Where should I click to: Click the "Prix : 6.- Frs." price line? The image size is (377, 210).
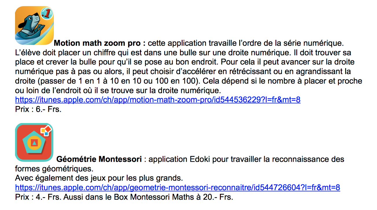[x=38, y=109]
